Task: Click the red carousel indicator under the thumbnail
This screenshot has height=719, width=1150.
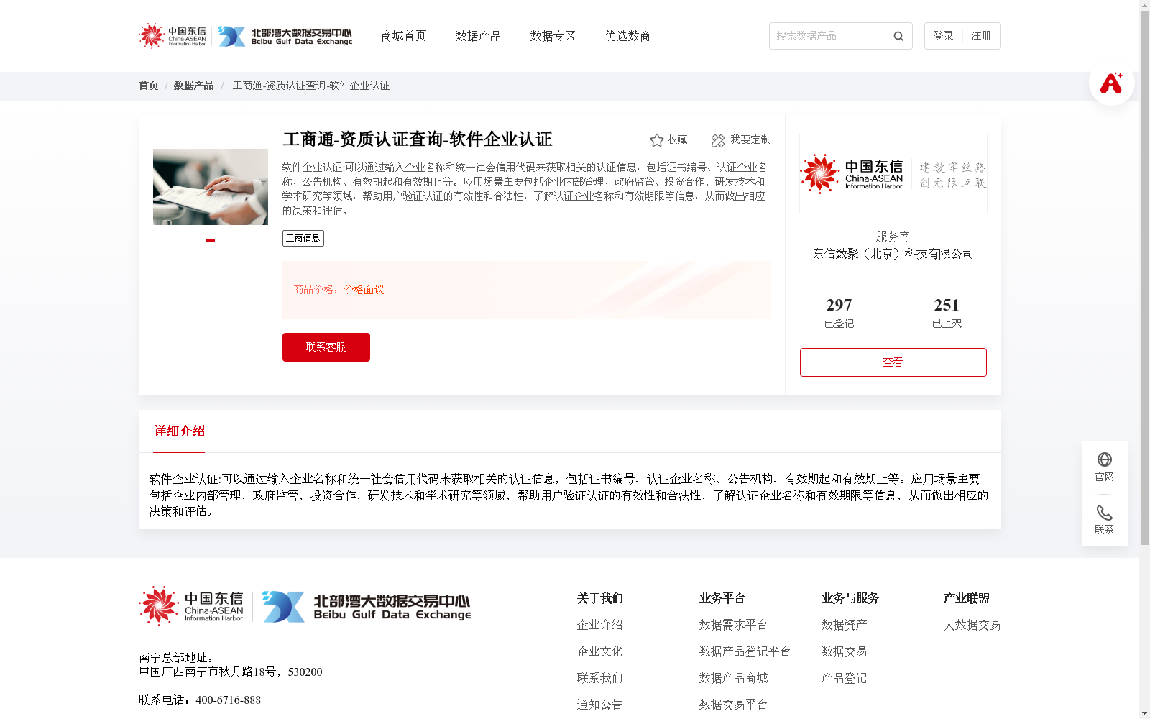Action: coord(211,240)
